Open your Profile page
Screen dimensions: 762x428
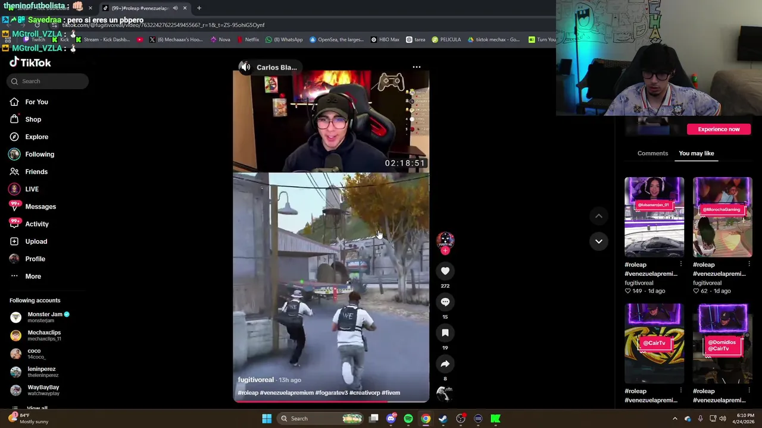point(27,259)
